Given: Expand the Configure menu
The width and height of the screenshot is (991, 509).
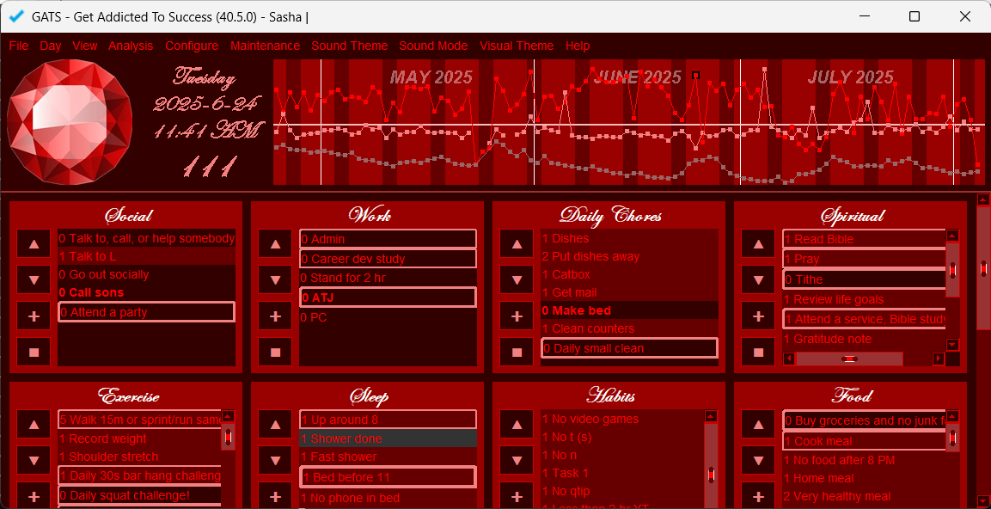Looking at the screenshot, I should 192,46.
